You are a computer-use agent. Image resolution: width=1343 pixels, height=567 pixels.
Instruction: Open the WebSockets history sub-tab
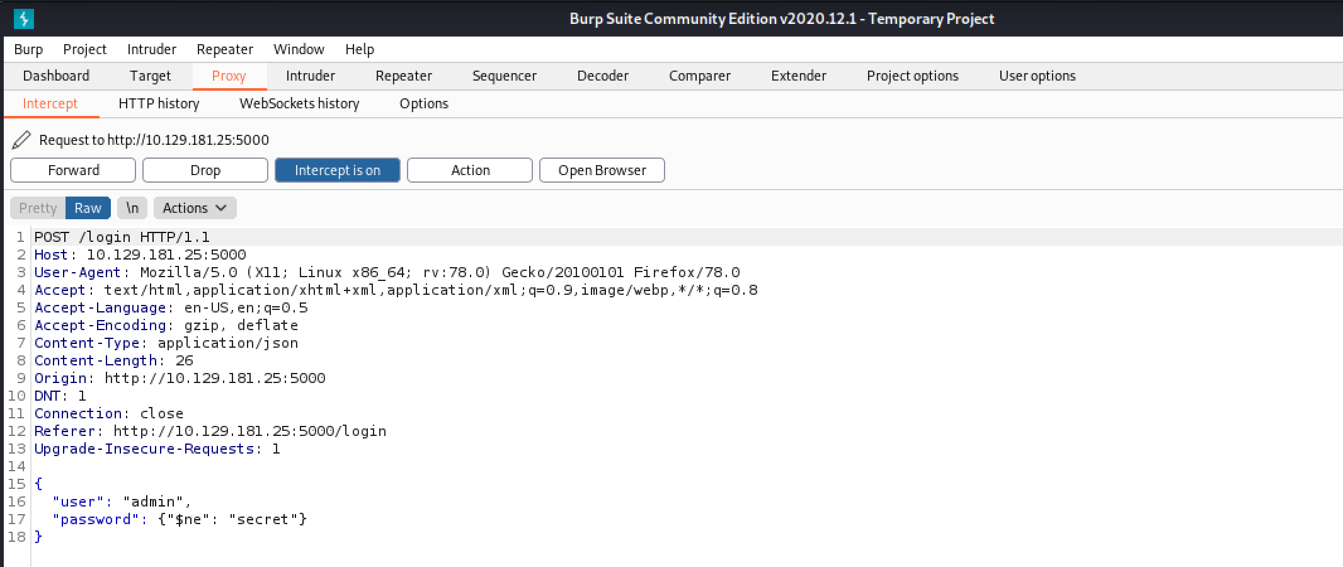click(299, 103)
